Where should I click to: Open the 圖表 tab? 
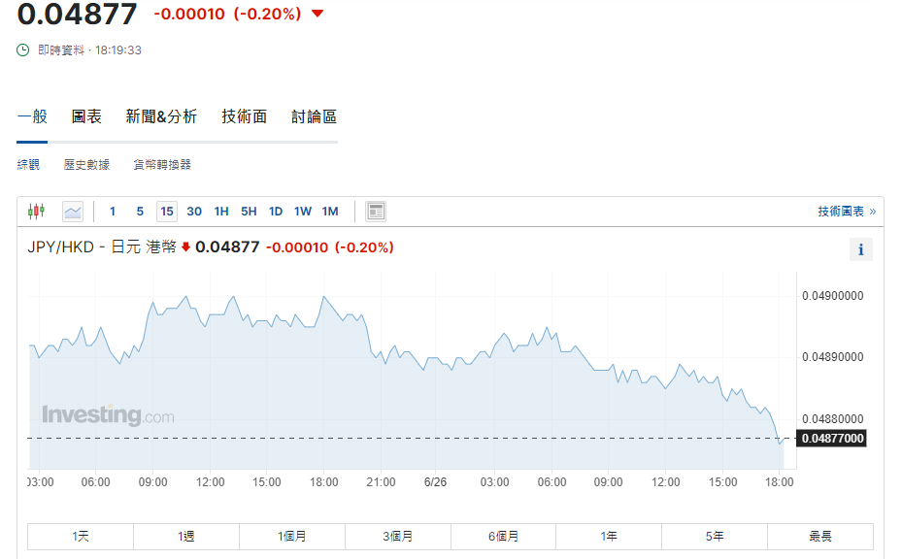pyautogui.click(x=86, y=116)
